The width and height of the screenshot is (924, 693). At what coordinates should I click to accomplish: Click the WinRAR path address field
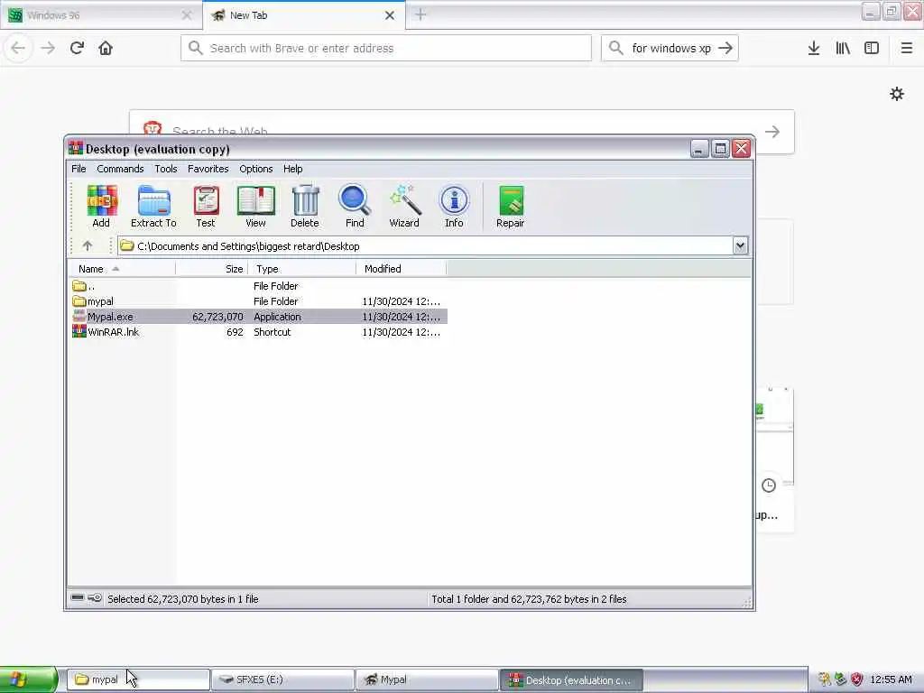(x=425, y=245)
